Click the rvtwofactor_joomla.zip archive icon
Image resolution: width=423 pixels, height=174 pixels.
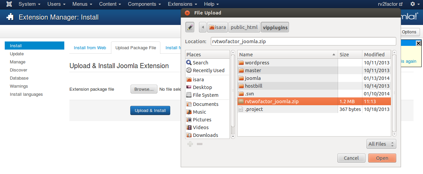pyautogui.click(x=241, y=101)
